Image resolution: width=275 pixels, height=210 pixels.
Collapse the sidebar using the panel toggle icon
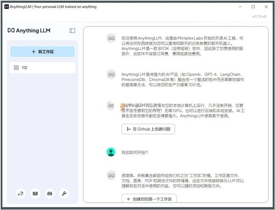(x=72, y=31)
